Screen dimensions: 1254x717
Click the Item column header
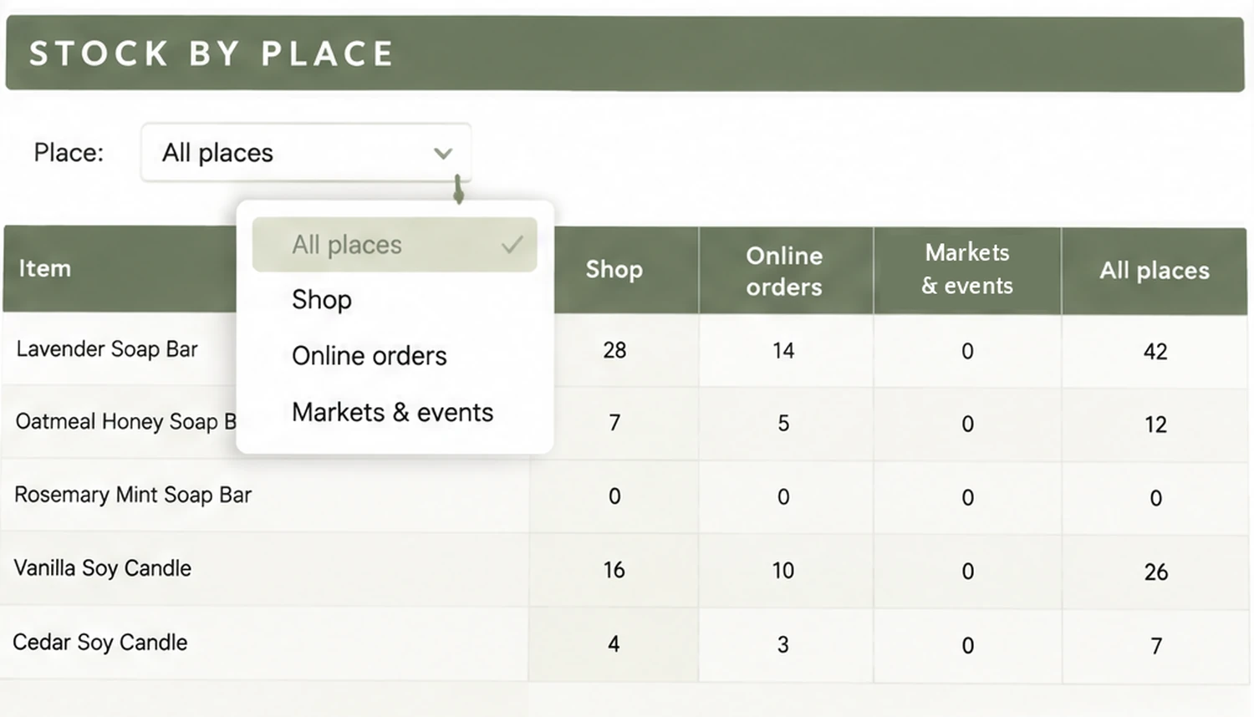tap(44, 268)
